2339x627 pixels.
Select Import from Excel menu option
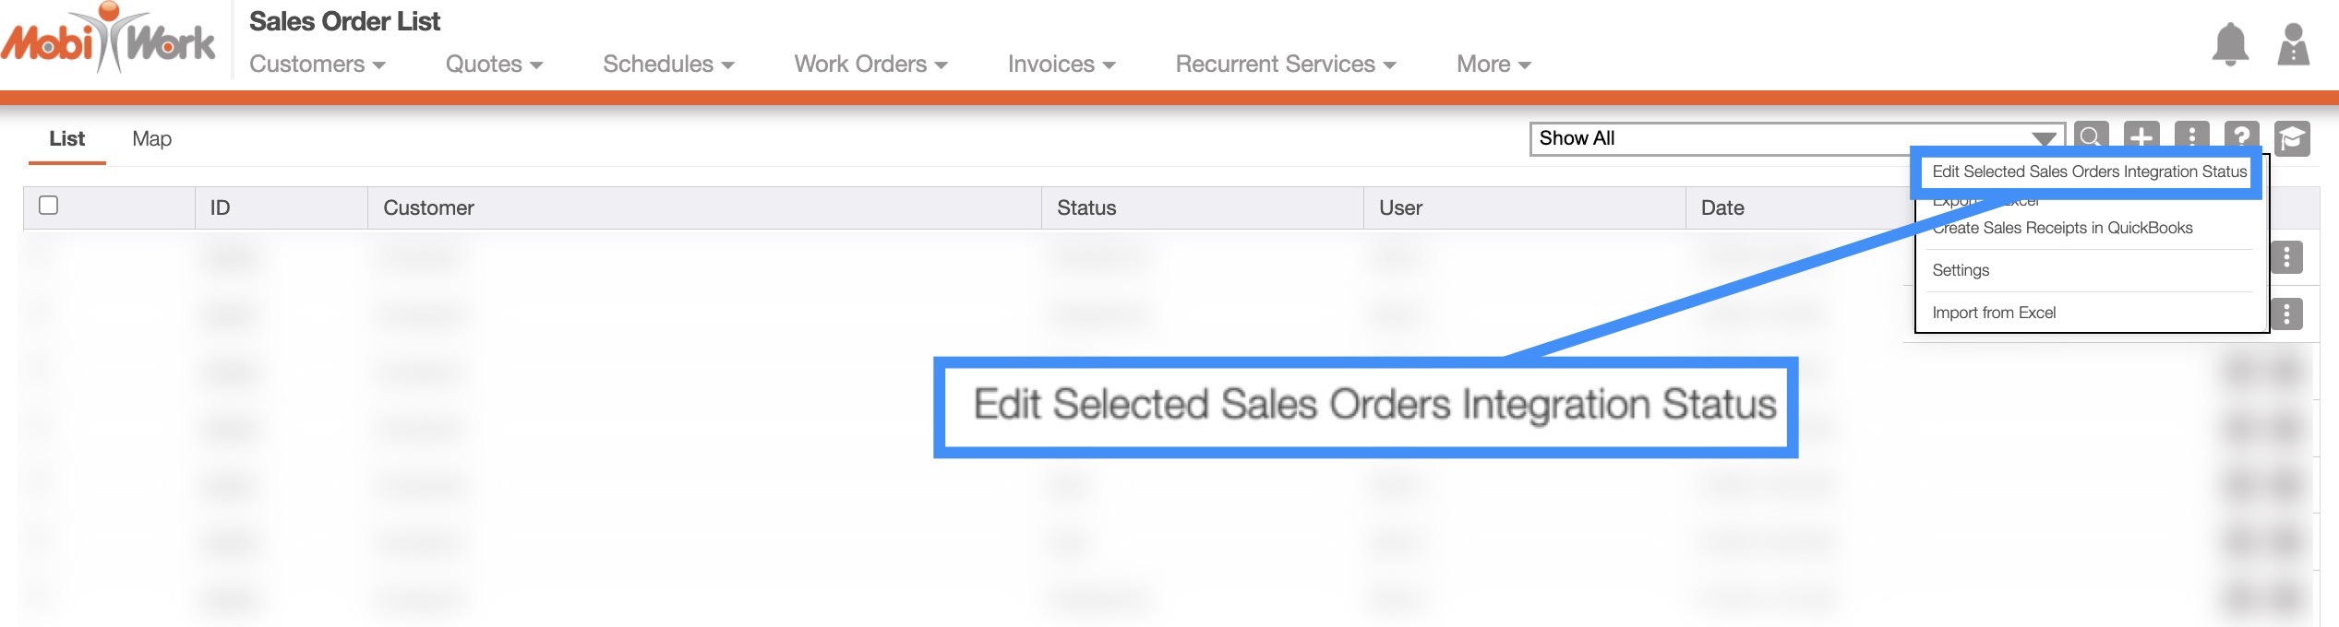[1994, 313]
